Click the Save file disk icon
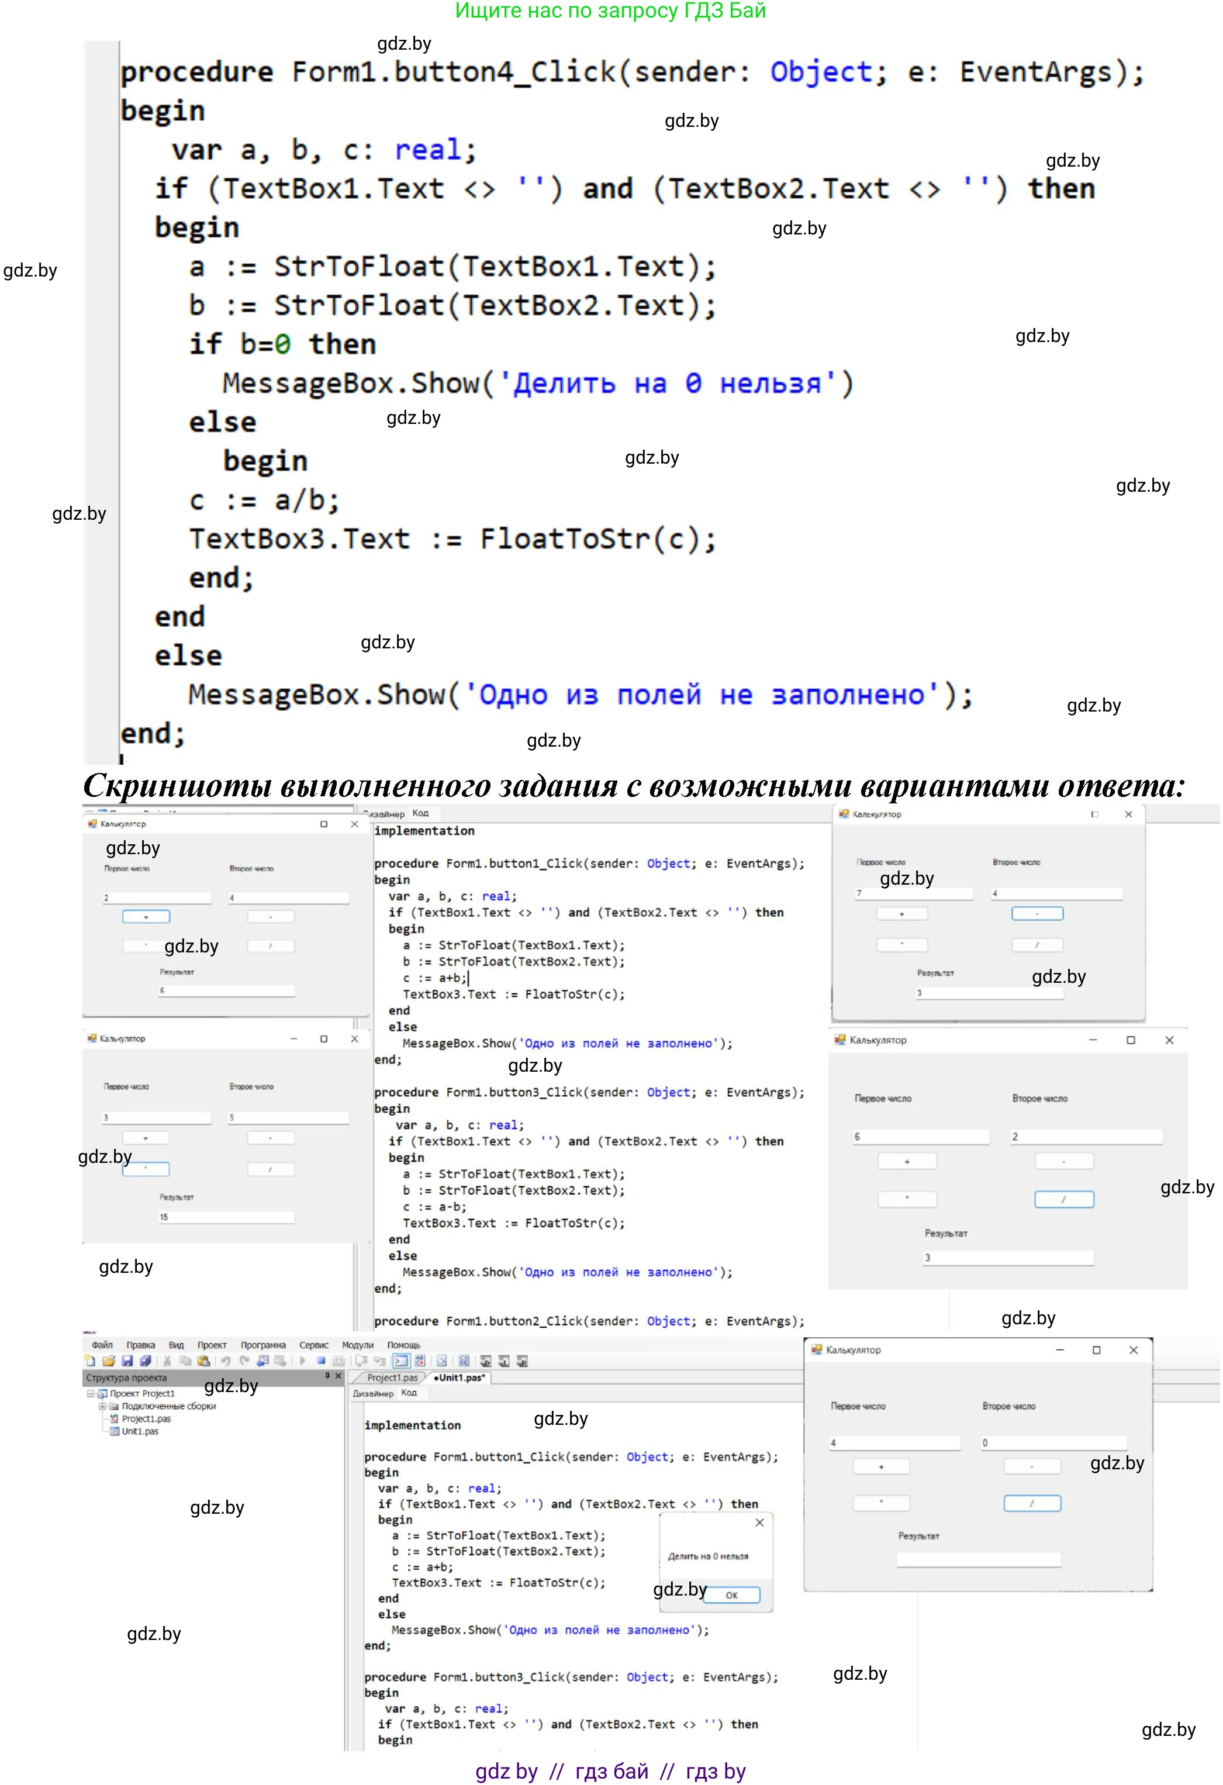Screen dimensions: 1223x1785 point(127,1361)
